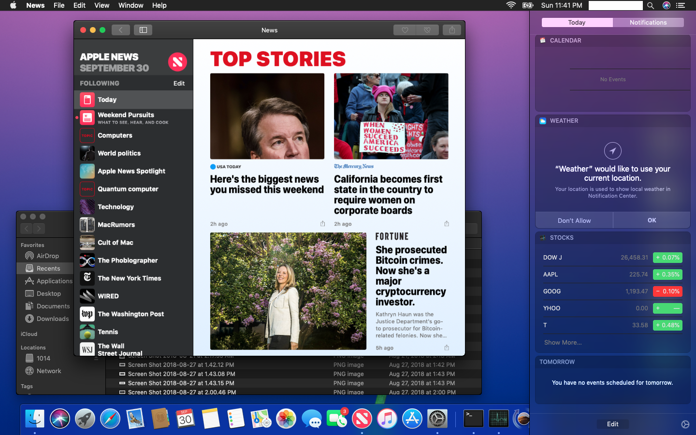The height and width of the screenshot is (435, 696).
Task: Toggle GOOG red change badge
Action: coord(667,291)
